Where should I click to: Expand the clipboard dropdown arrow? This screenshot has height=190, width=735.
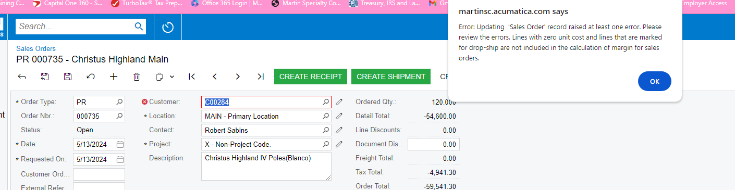point(172,77)
